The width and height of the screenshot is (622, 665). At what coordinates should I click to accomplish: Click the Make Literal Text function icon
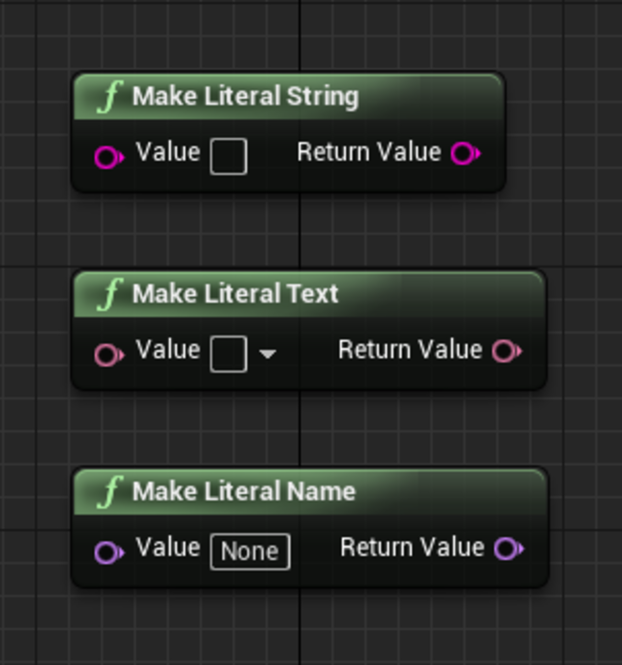tap(110, 294)
